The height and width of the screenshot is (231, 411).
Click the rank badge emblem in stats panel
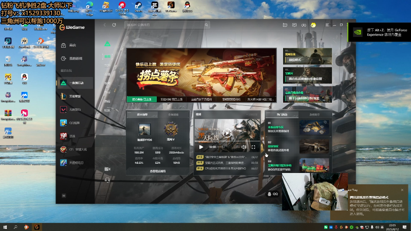coord(171,129)
